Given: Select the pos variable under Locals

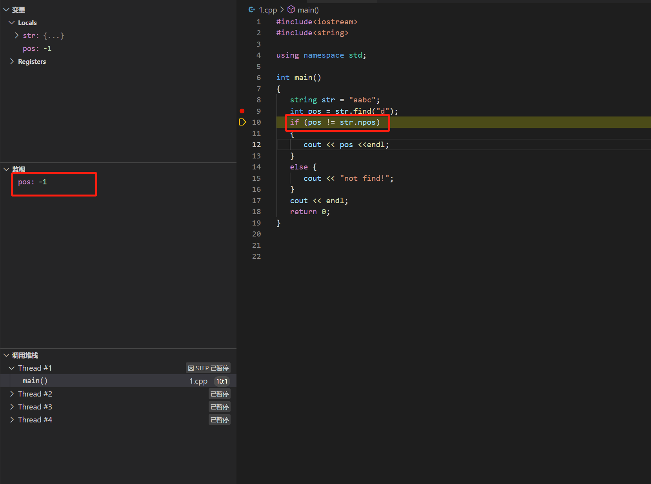Looking at the screenshot, I should [x=37, y=48].
